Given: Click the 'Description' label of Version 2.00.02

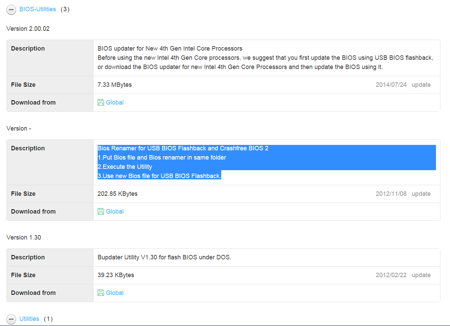Looking at the screenshot, I should 28,49.
